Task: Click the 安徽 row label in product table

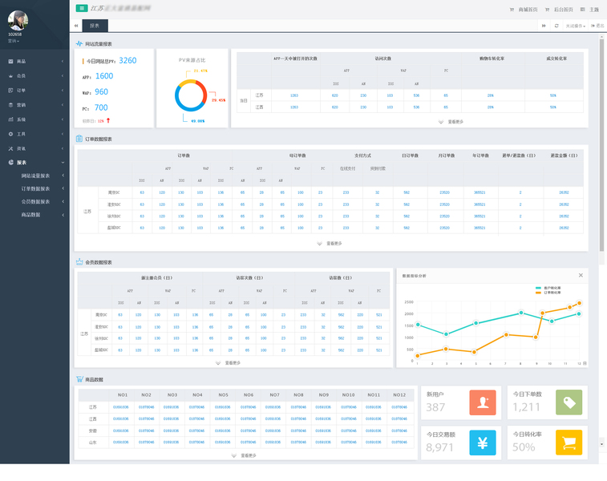Action: click(93, 430)
